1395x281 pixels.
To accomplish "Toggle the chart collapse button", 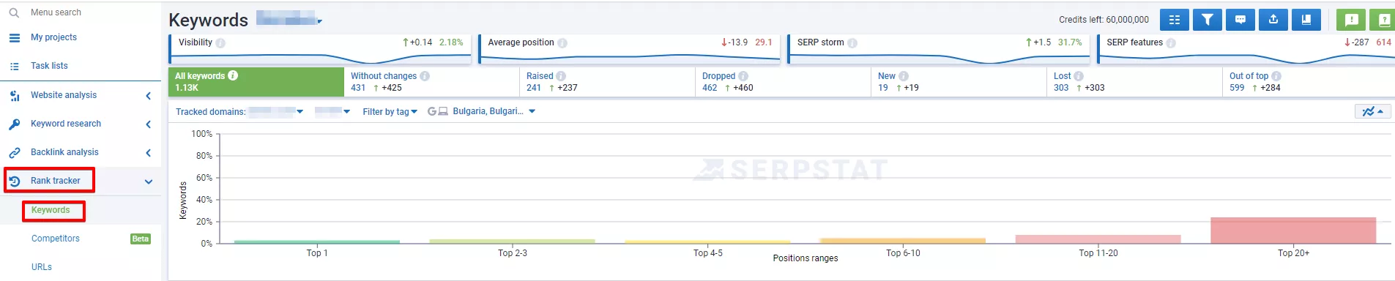I will pyautogui.click(x=1373, y=111).
